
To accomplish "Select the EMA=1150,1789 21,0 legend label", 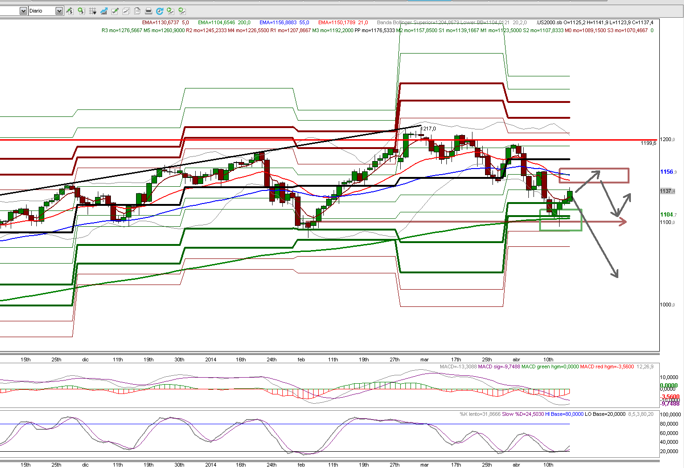I will click(343, 22).
